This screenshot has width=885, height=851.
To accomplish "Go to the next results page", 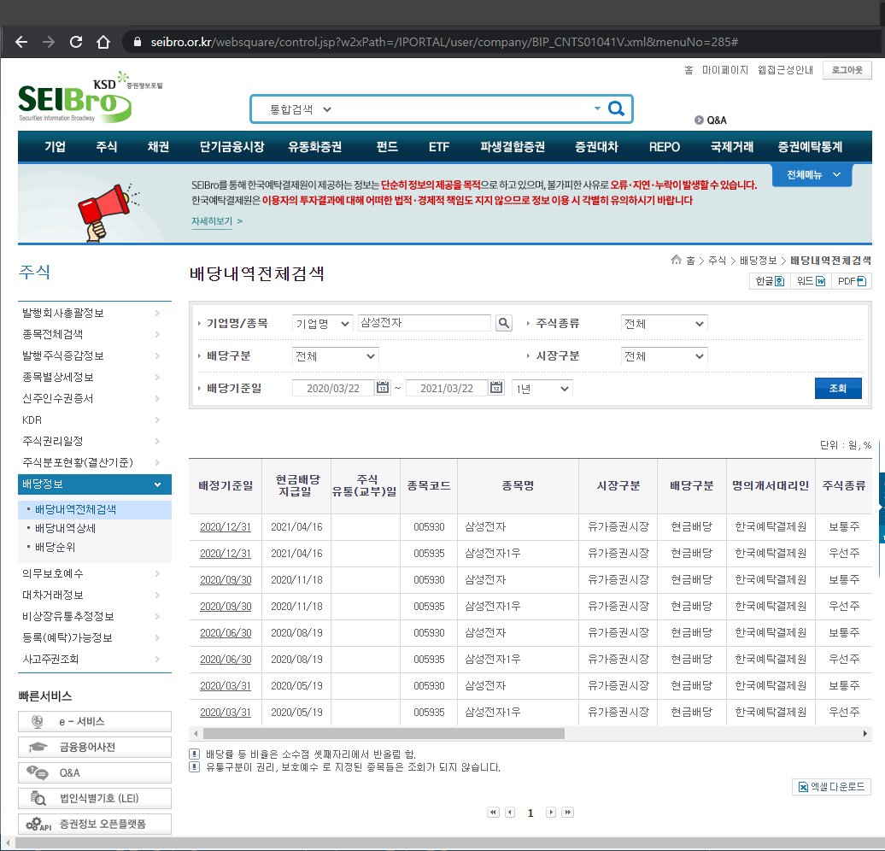I will click(551, 812).
